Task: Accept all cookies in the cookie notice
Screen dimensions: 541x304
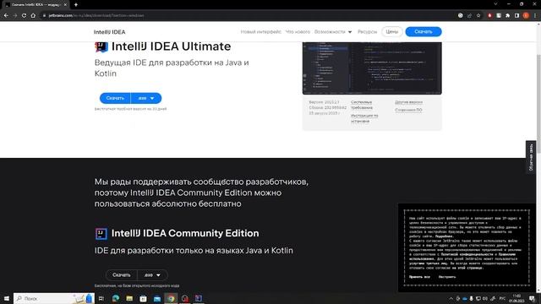Action: [x=419, y=277]
